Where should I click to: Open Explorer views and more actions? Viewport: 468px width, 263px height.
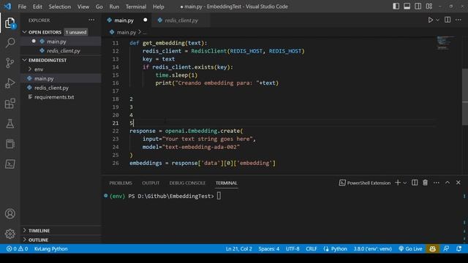point(91,20)
